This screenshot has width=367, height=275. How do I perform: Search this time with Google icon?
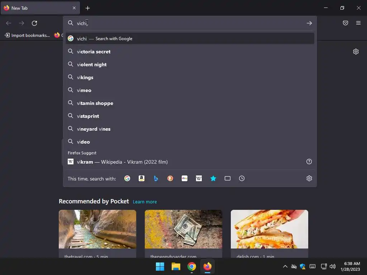[127, 178]
